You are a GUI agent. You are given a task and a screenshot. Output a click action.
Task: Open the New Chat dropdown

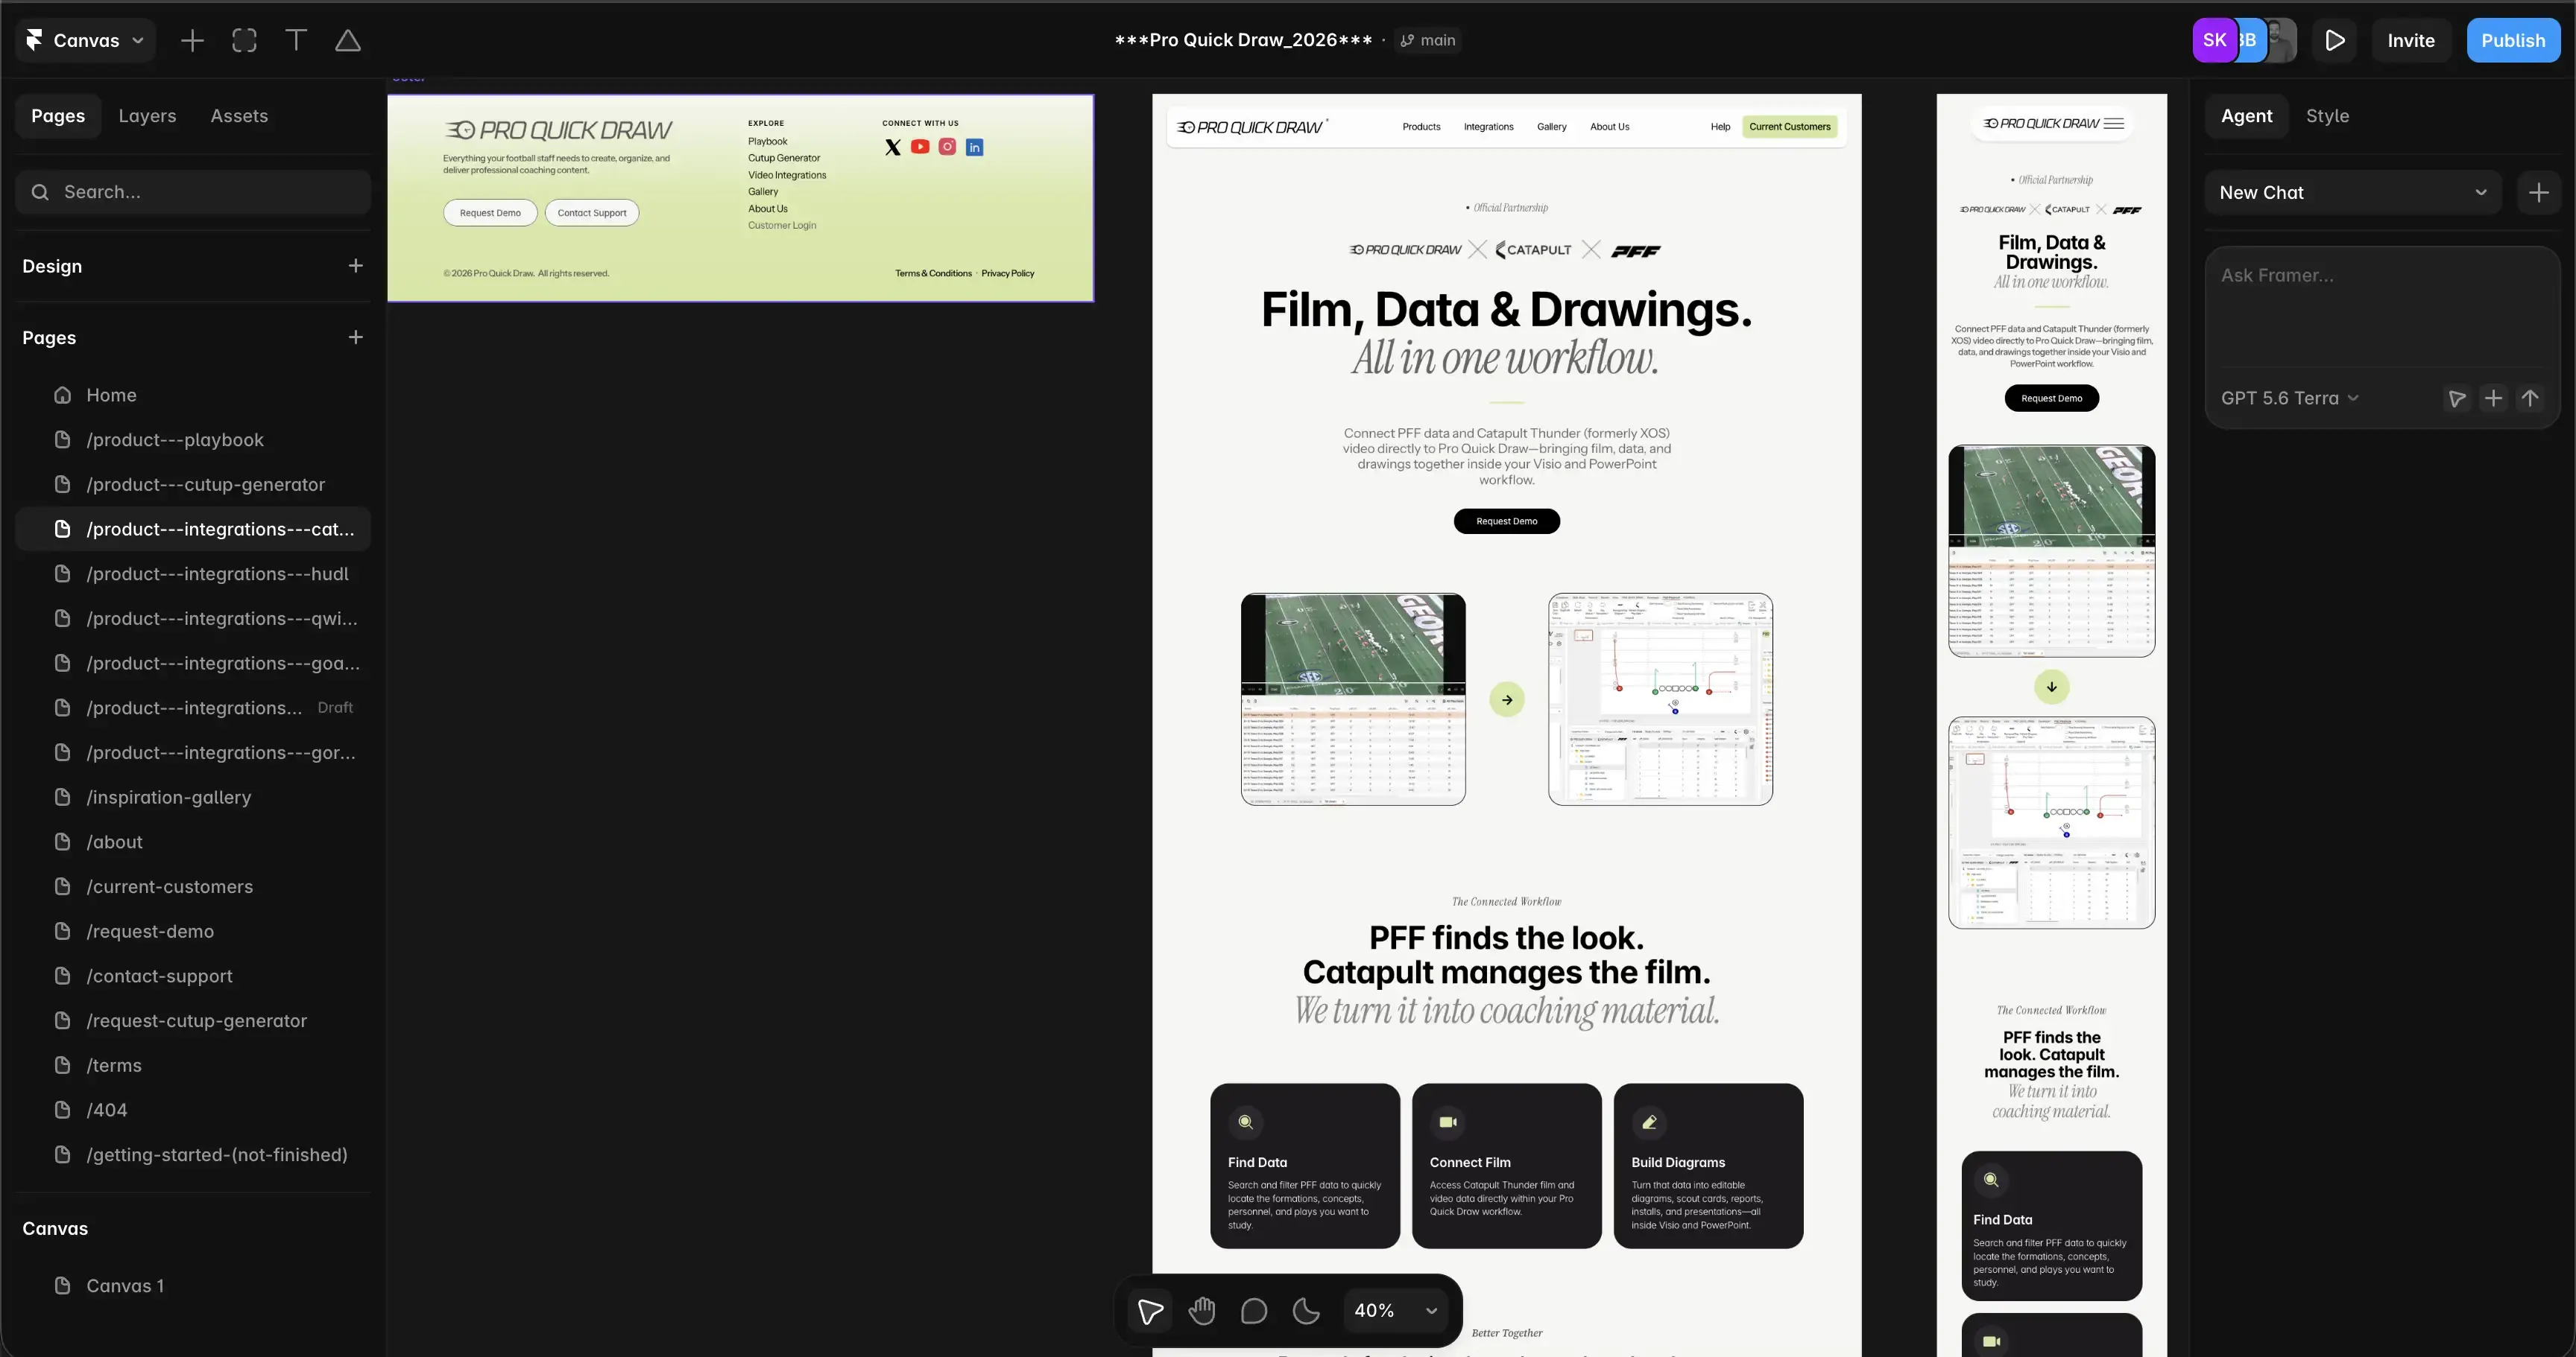2352,192
